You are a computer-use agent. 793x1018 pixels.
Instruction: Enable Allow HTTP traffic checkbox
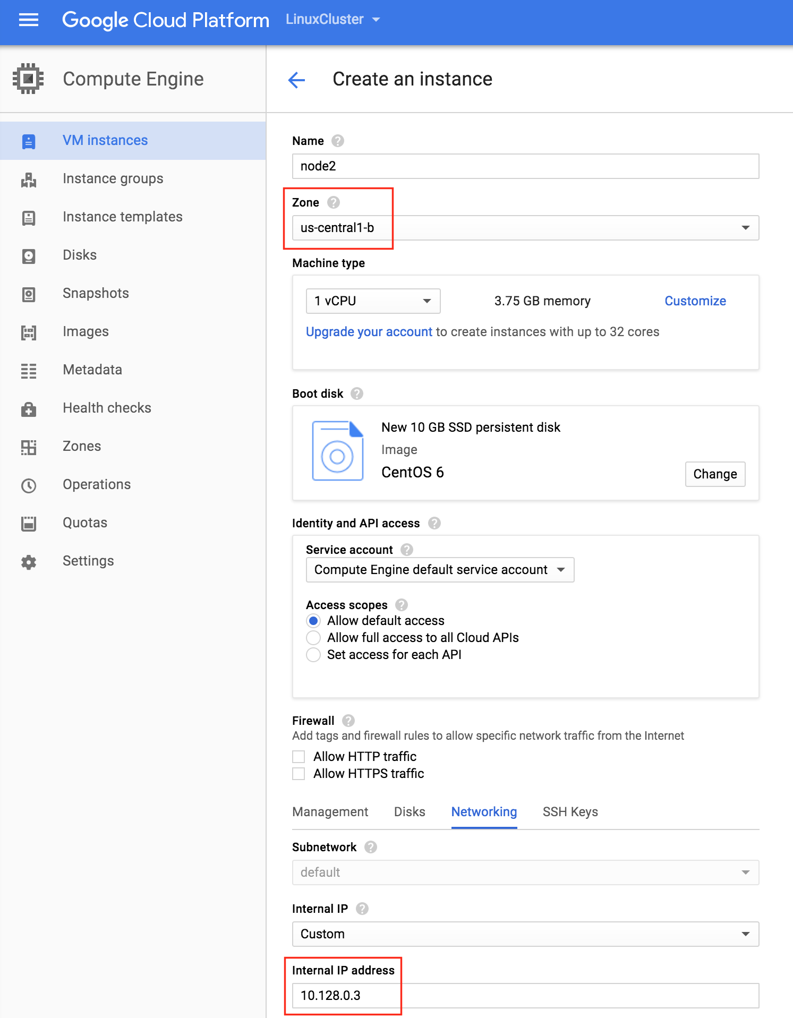point(299,757)
